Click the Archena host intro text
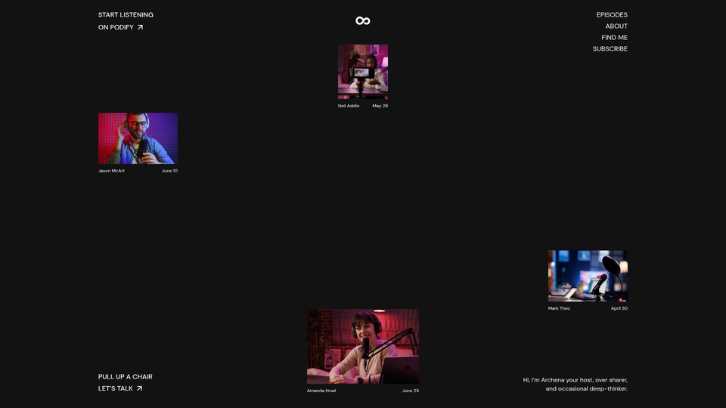This screenshot has height=408, width=726. pyautogui.click(x=575, y=385)
